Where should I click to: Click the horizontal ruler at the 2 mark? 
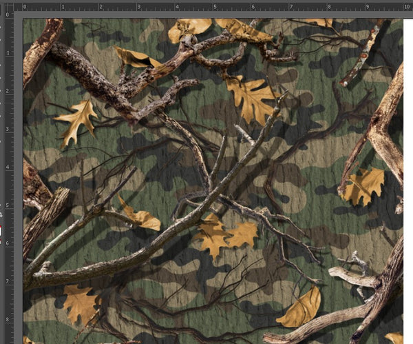pyautogui.click(x=100, y=7)
